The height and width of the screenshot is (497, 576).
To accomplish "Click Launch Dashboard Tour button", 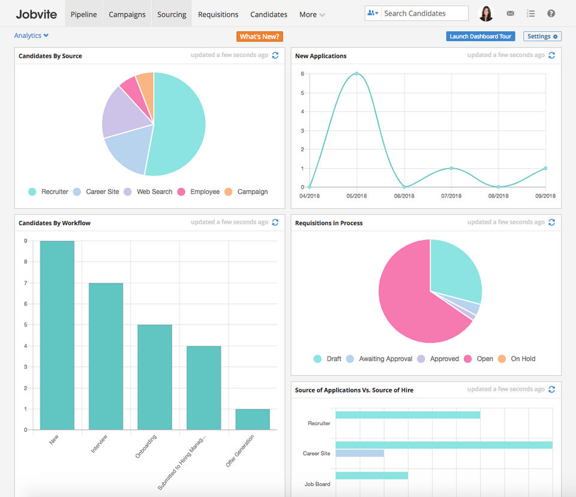I will [481, 36].
